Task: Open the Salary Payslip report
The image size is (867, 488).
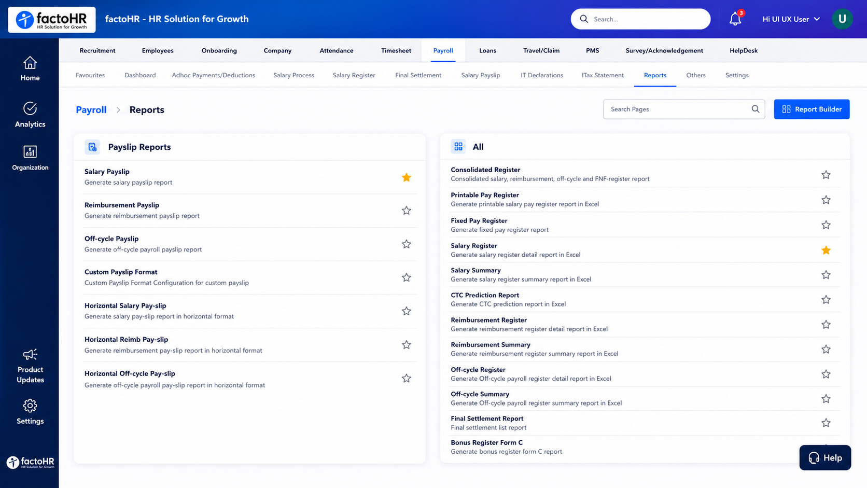Action: click(x=107, y=172)
